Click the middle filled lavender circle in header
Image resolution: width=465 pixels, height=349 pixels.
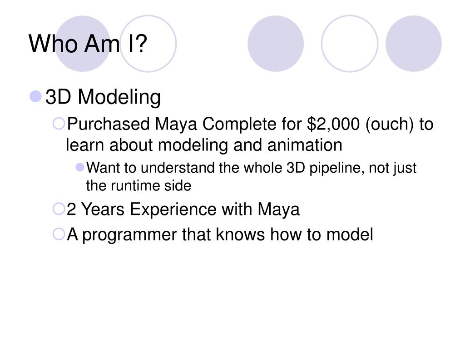pos(276,44)
